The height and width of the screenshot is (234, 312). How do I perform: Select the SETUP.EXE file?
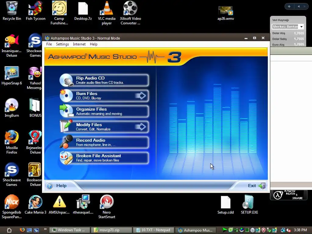249,205
